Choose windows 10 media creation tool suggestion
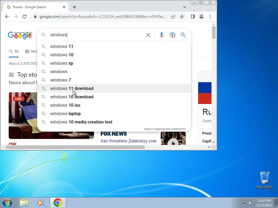Viewport: 278px width, 208px height. coord(114,122)
